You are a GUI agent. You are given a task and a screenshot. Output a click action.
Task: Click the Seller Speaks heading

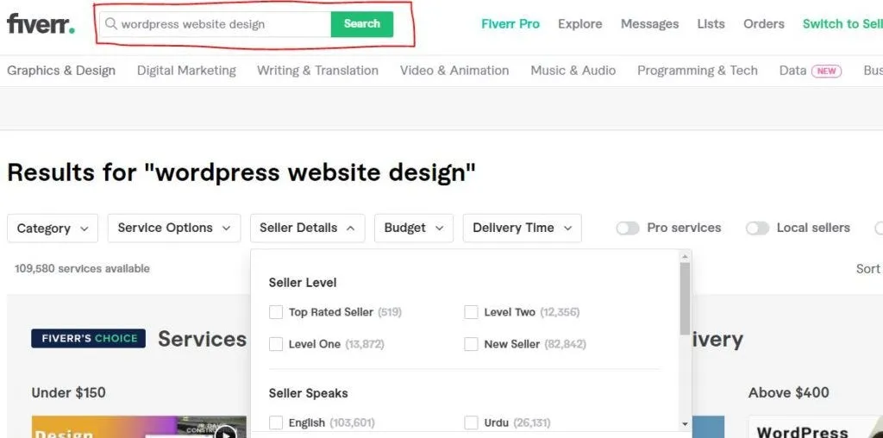(308, 393)
